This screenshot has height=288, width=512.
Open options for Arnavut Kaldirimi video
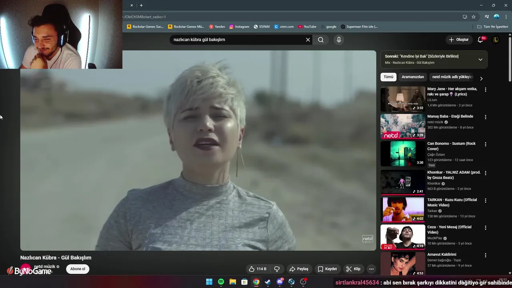click(486, 255)
